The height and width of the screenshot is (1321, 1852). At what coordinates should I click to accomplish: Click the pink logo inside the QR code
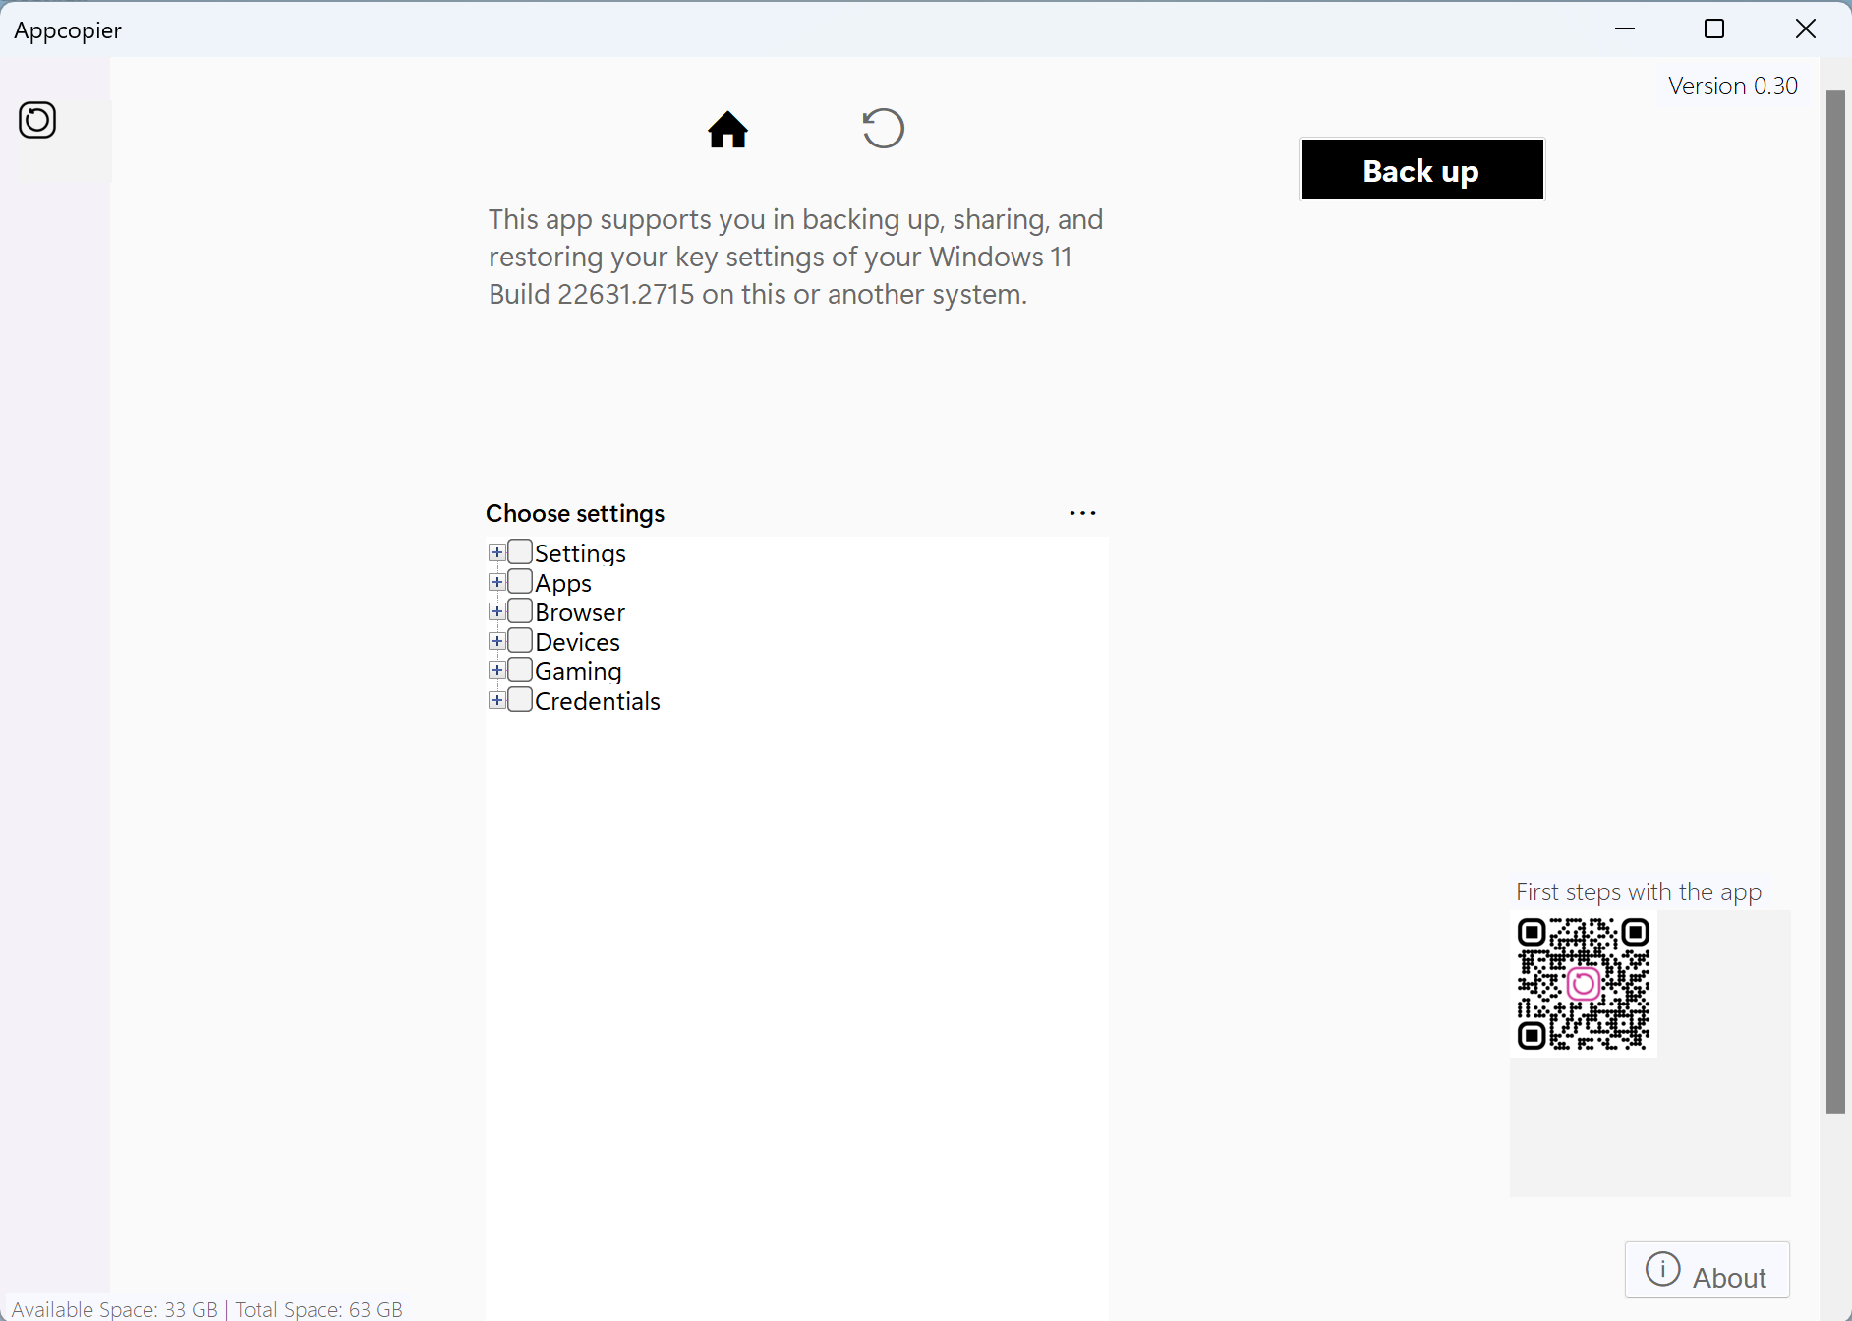(1584, 984)
